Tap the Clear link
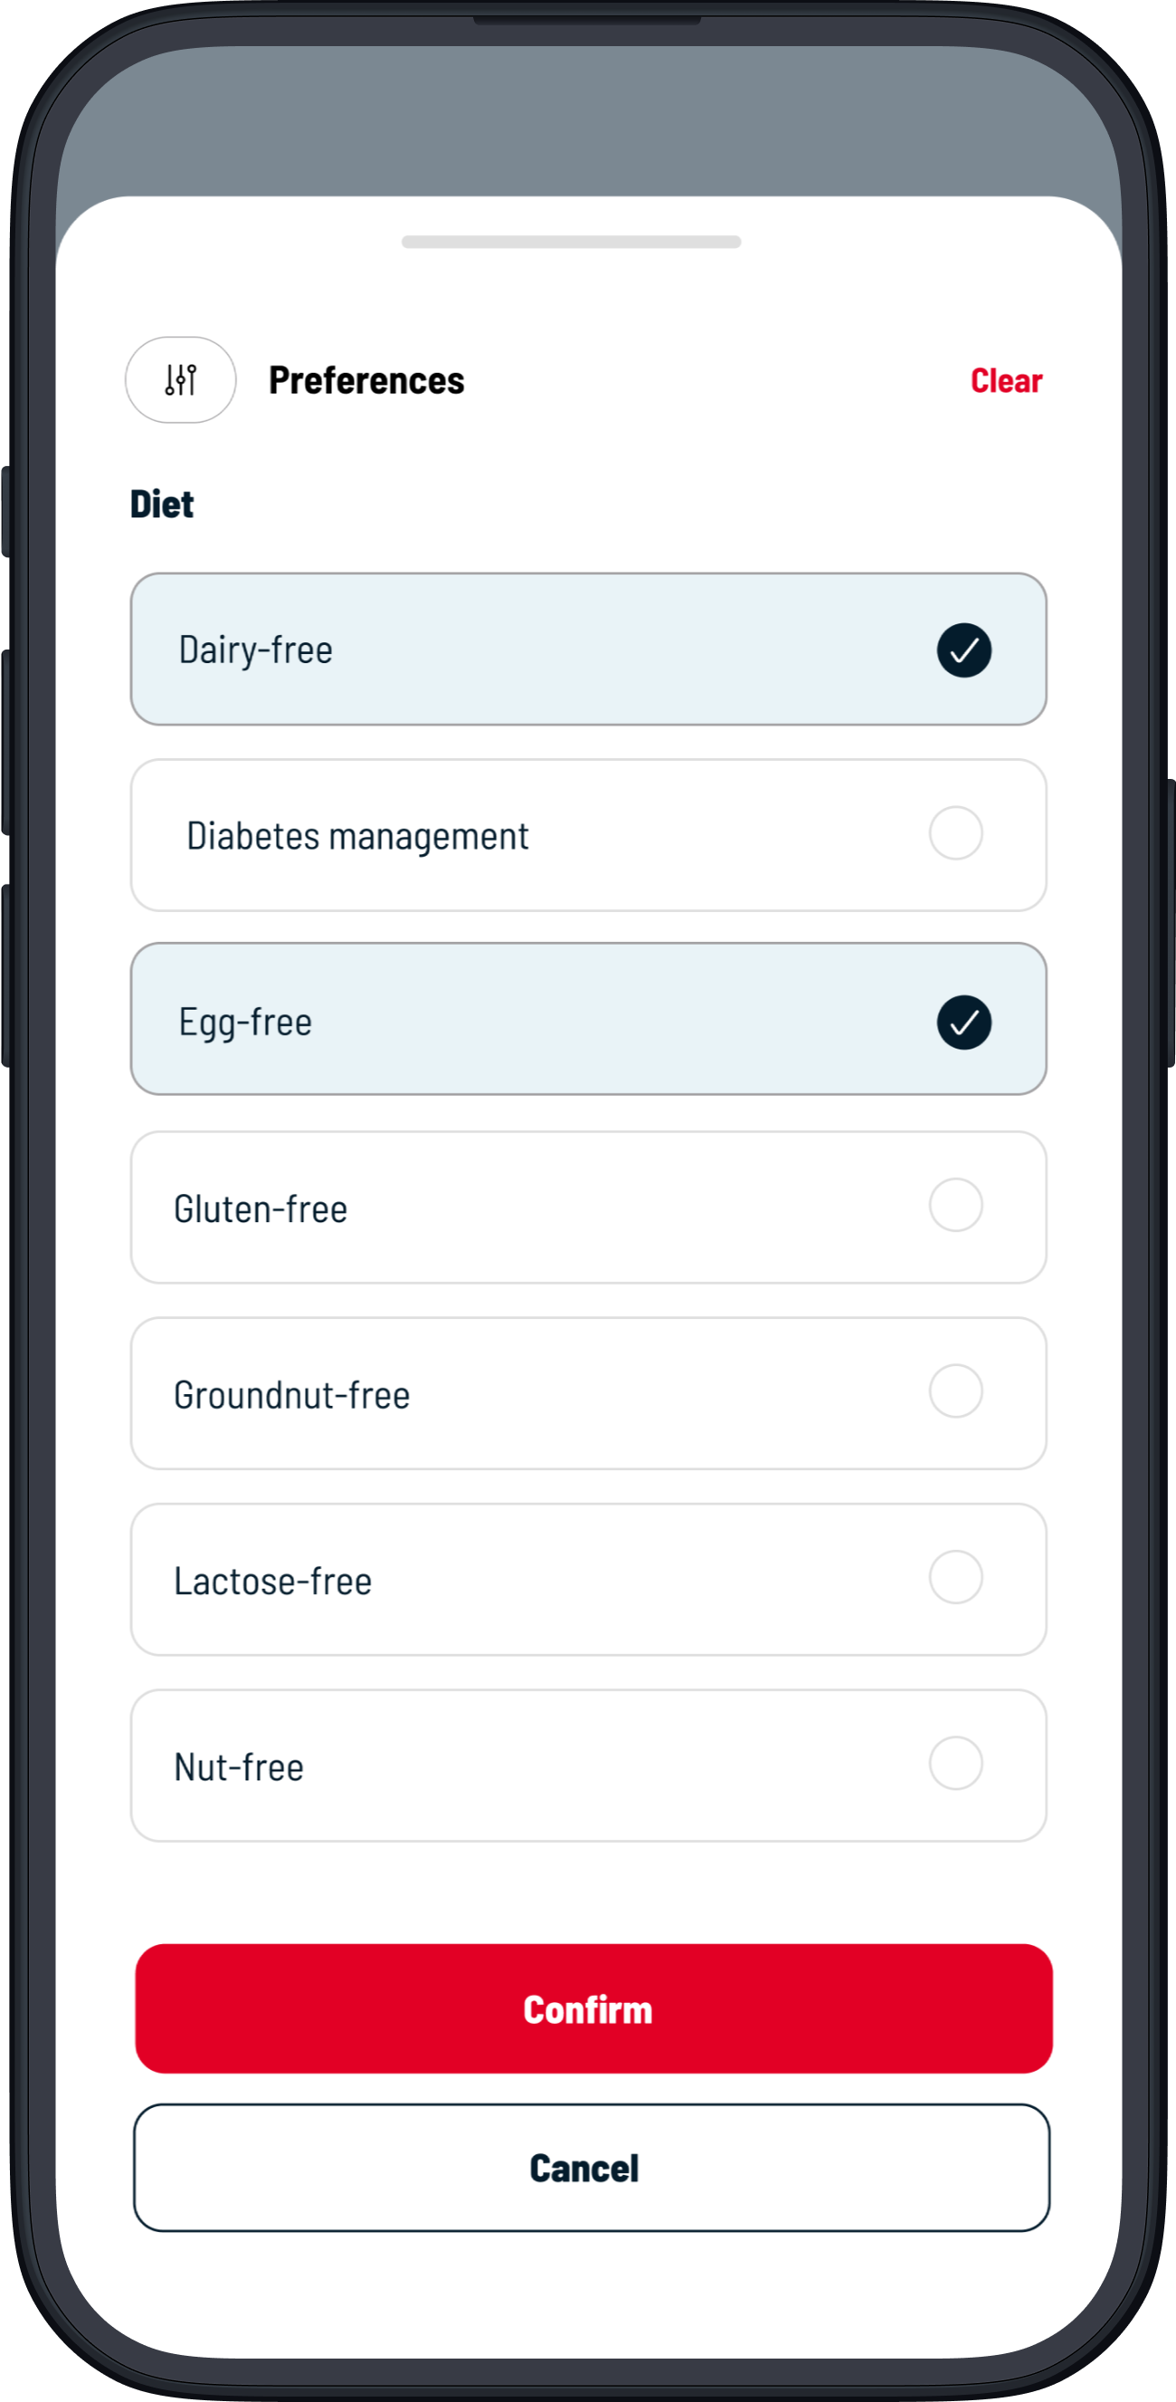The width and height of the screenshot is (1176, 2402). pyautogui.click(x=1005, y=381)
